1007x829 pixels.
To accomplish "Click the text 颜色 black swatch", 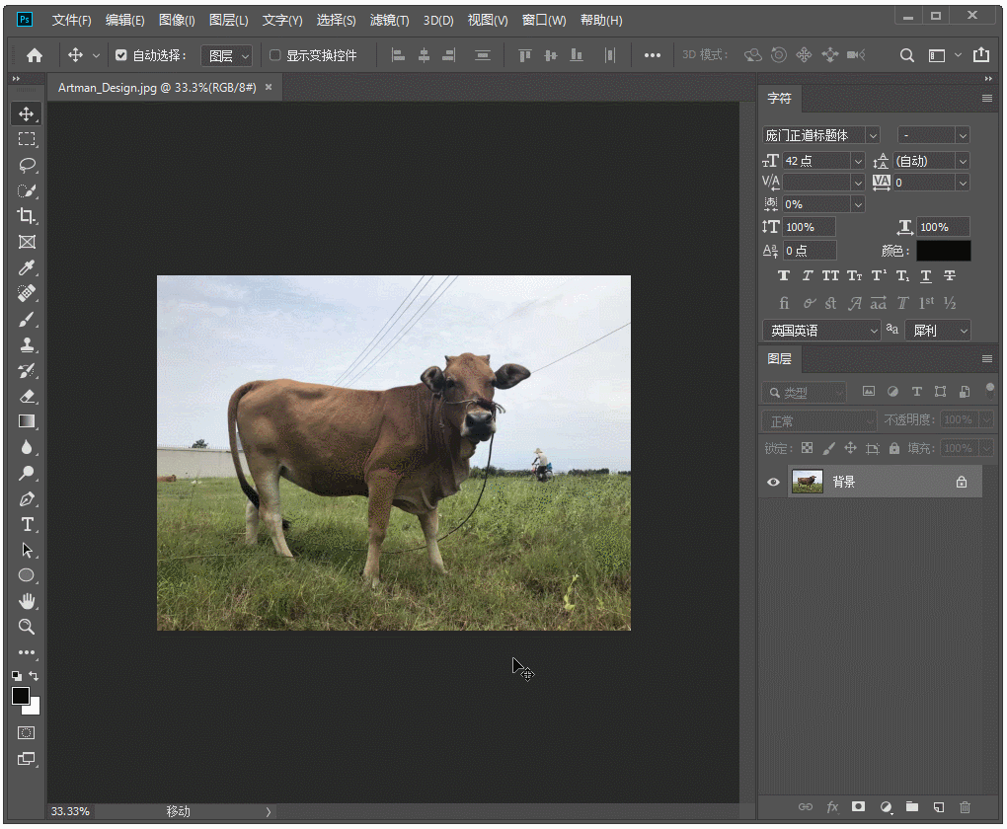I will [x=943, y=251].
